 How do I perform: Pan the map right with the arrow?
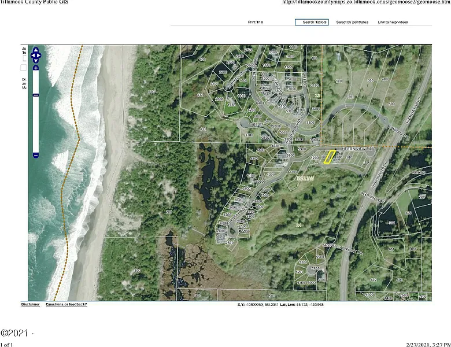tap(40, 56)
